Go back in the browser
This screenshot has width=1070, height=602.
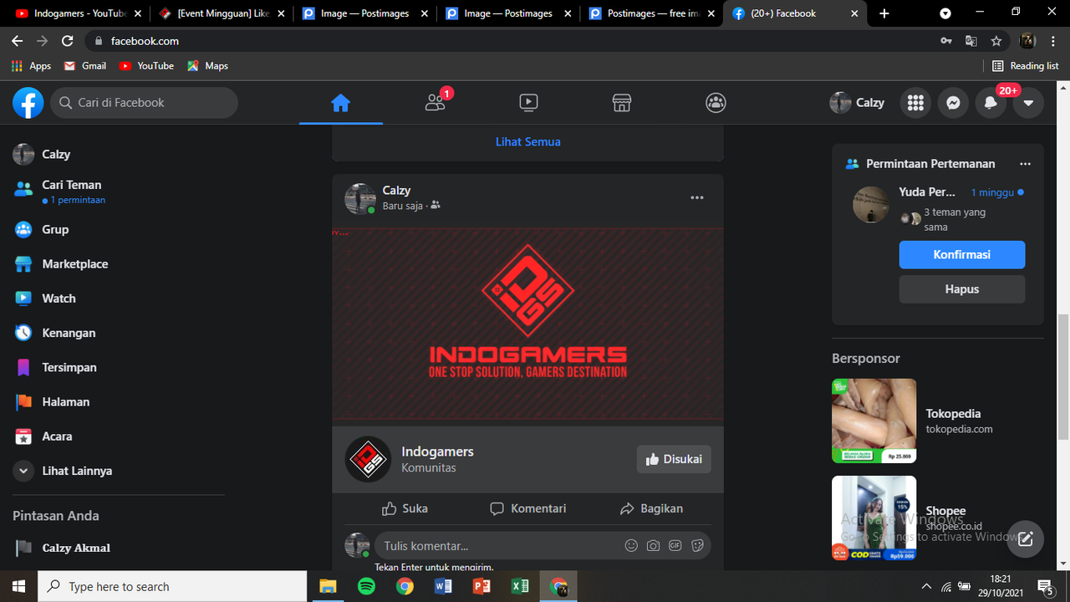point(17,41)
